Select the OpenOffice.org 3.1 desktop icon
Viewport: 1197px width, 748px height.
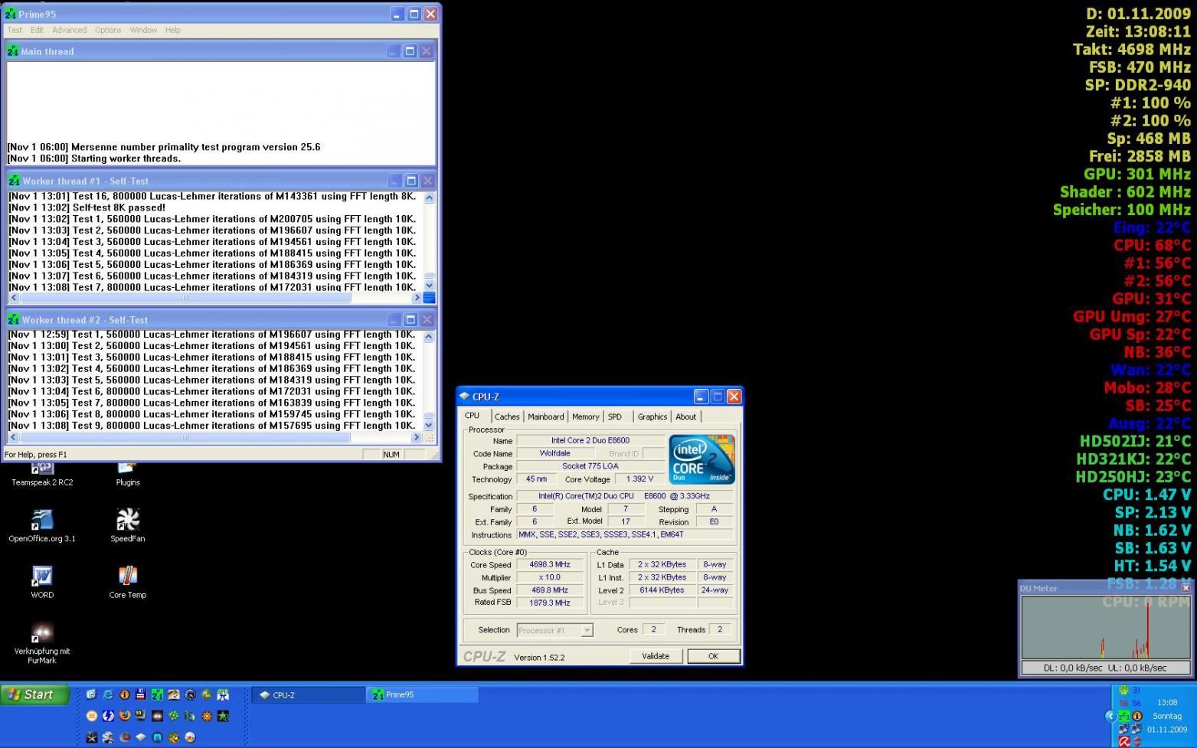(x=42, y=525)
